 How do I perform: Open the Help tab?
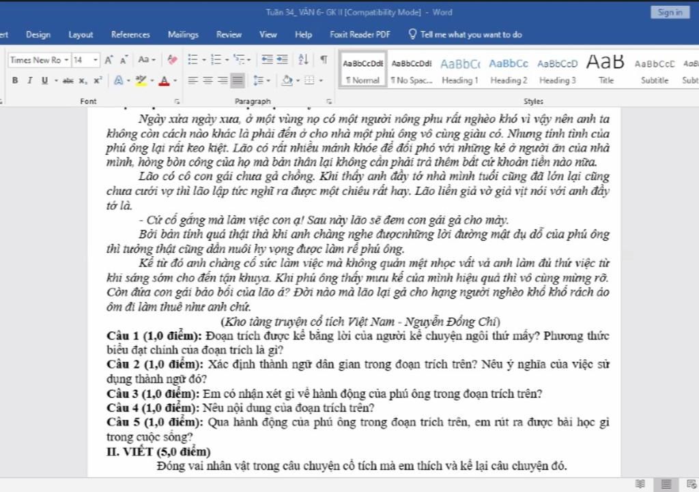(303, 34)
